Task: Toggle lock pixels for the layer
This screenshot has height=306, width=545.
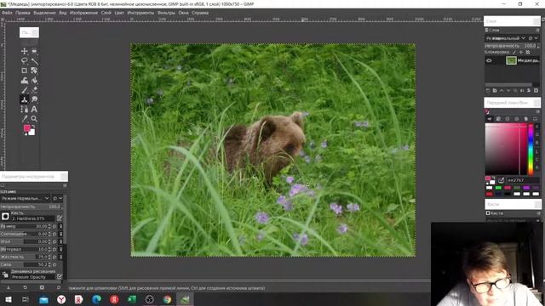Action: 514,52
